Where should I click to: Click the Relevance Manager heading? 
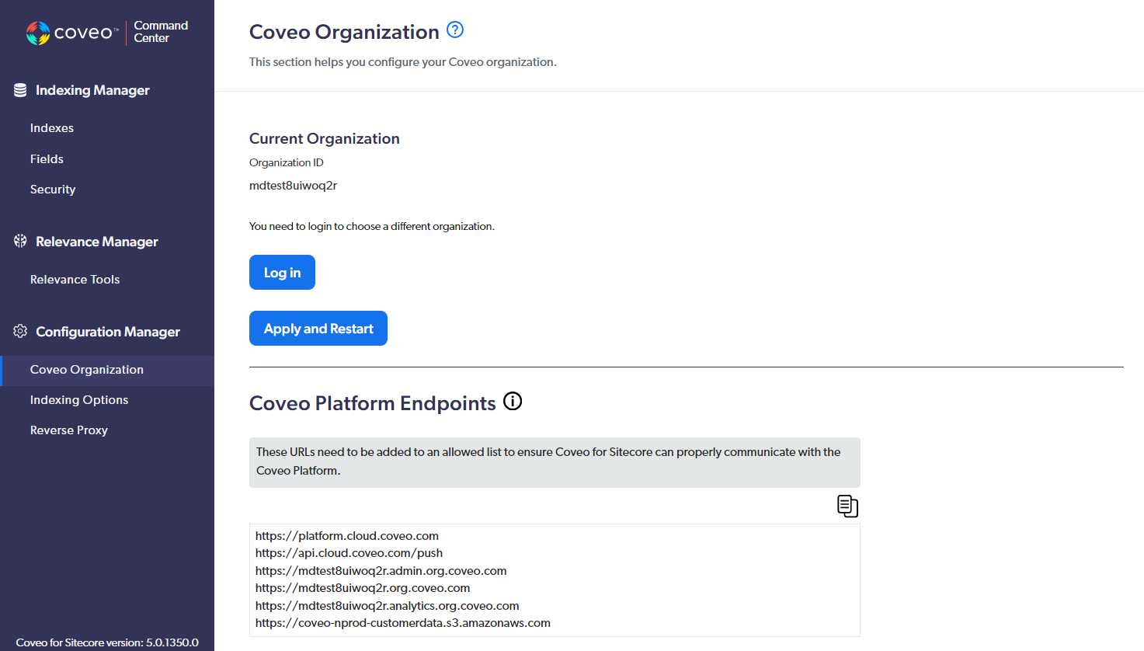97,242
